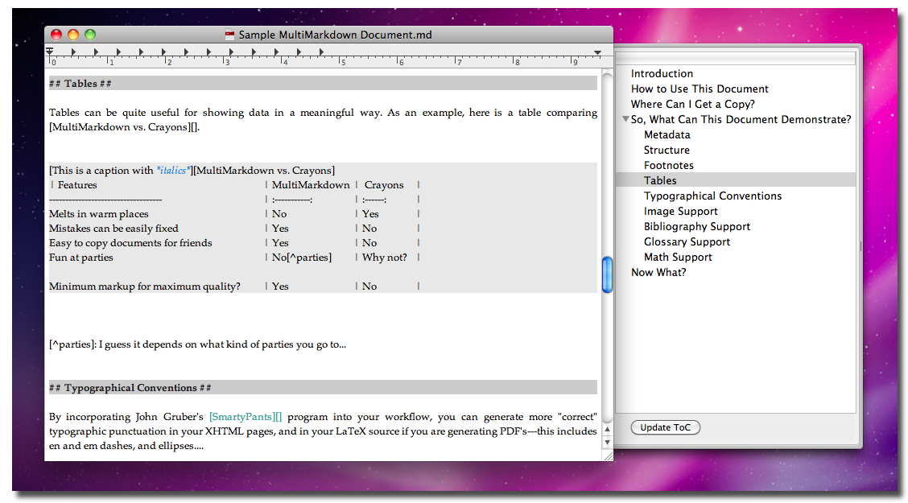Click the 'Features' table header cell
The height and width of the screenshot is (503, 908).
[77, 185]
